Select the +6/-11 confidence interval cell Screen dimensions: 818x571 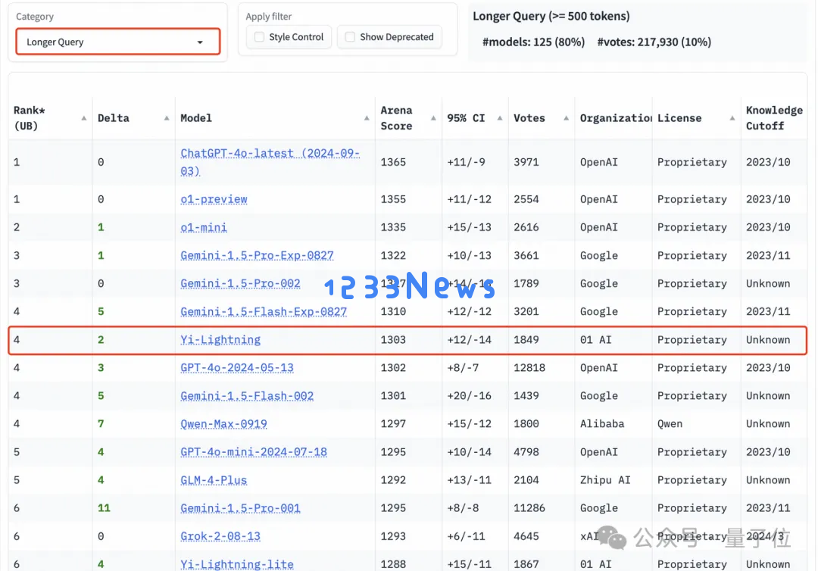(x=466, y=536)
